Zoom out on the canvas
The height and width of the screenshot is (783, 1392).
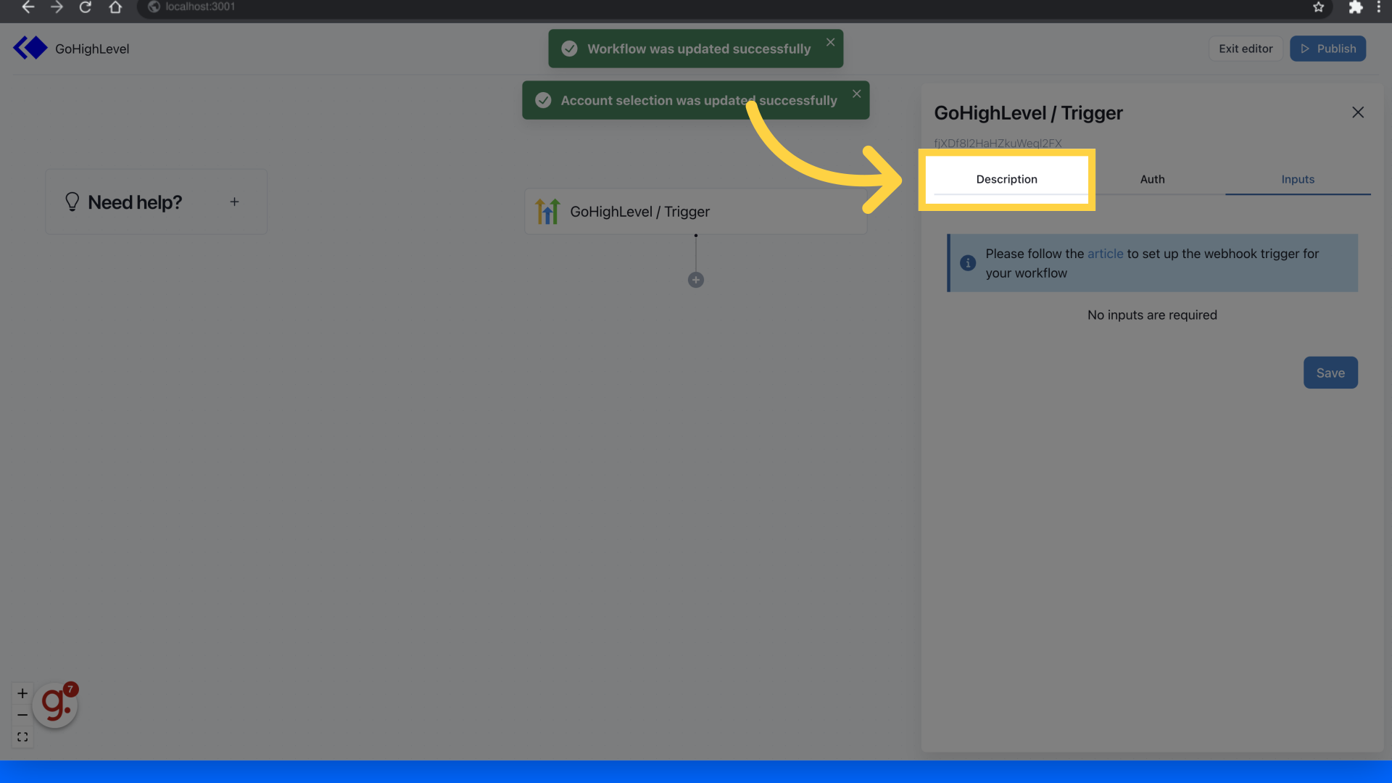tap(22, 715)
